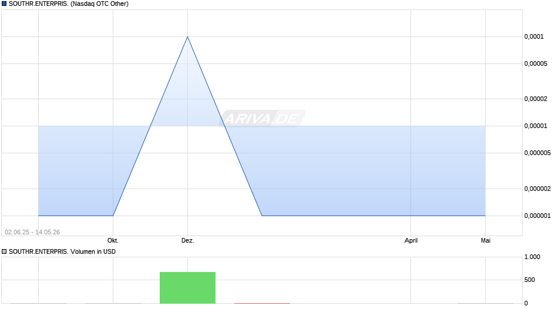Click the volume axis label 1.000

[532, 257]
